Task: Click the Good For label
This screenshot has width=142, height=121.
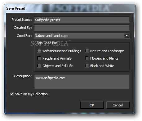Action: (24, 36)
